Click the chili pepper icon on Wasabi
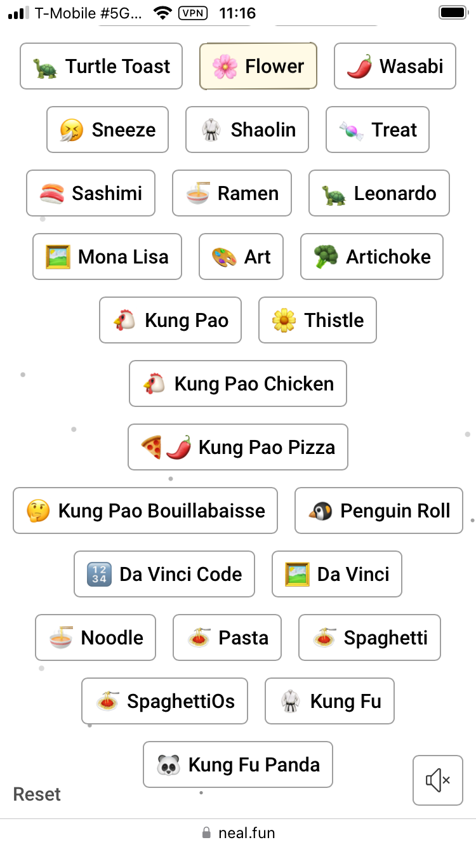 click(359, 66)
